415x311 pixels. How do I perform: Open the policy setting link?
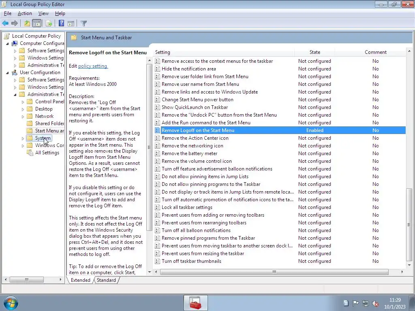(x=93, y=66)
